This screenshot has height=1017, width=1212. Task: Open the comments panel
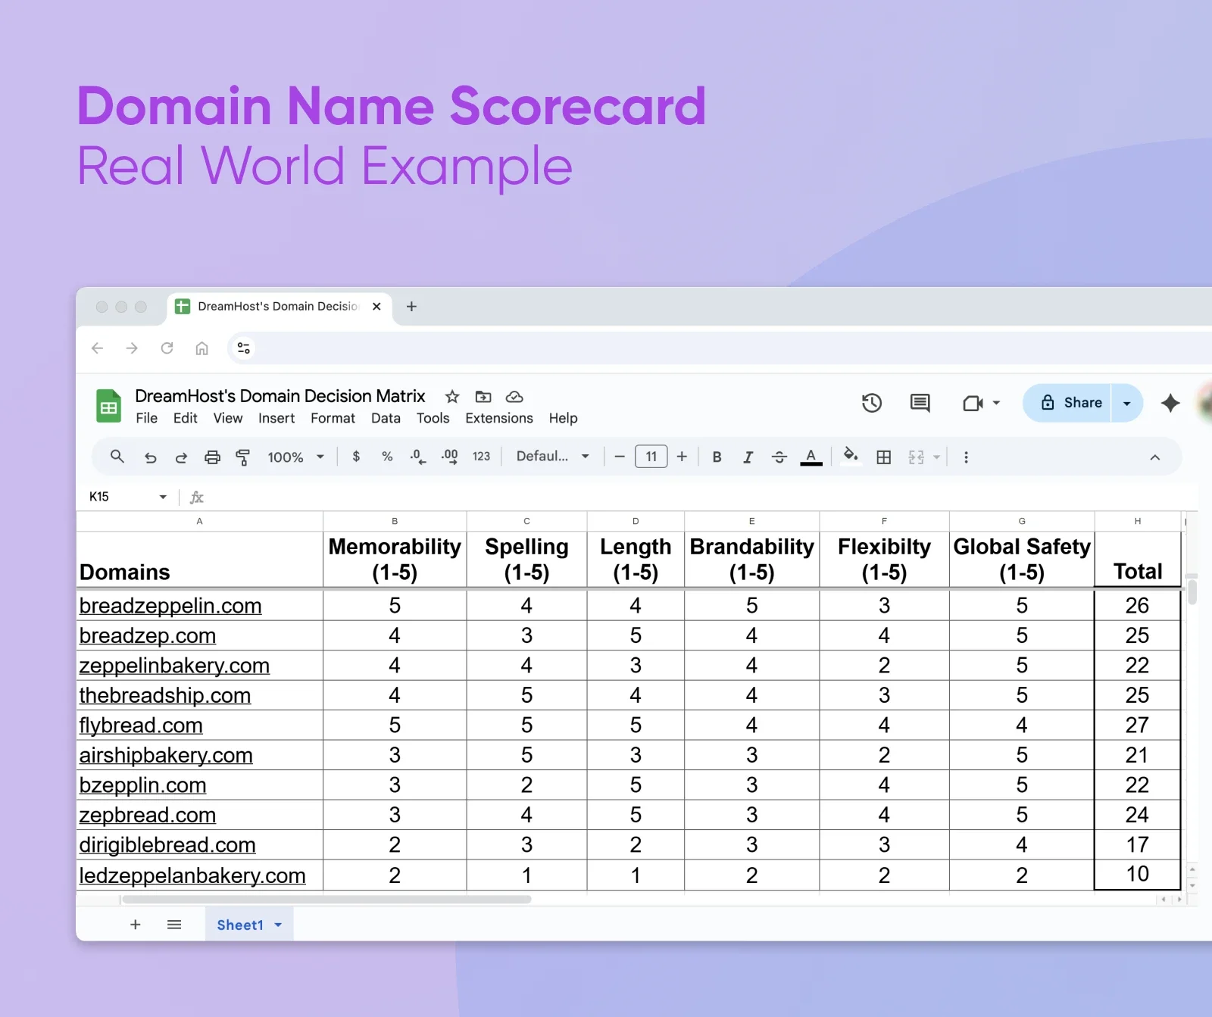(919, 403)
